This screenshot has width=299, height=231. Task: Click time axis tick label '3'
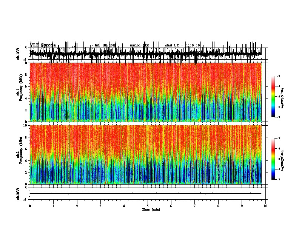tap(100, 206)
